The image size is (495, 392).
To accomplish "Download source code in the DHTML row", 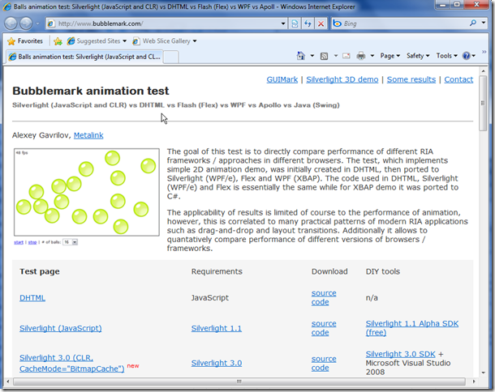I will [x=324, y=298].
